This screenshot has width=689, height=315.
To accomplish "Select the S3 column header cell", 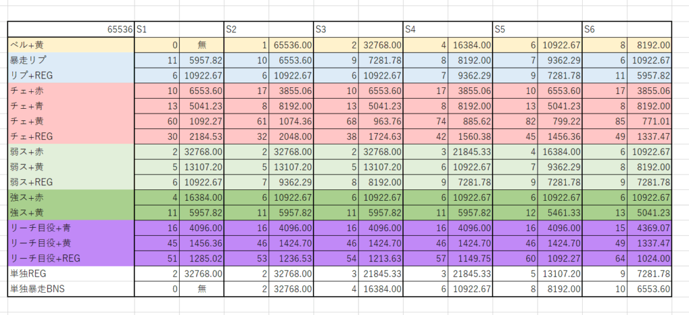I will (x=358, y=30).
